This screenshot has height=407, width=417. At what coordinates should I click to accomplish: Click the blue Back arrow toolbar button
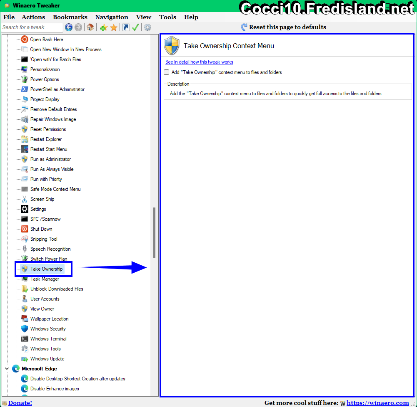69,27
